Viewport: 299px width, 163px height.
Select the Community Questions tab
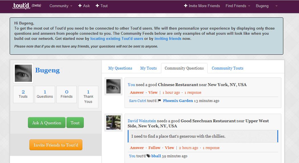tap(184, 68)
